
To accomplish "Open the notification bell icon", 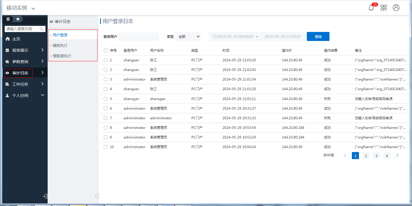I will point(371,8).
